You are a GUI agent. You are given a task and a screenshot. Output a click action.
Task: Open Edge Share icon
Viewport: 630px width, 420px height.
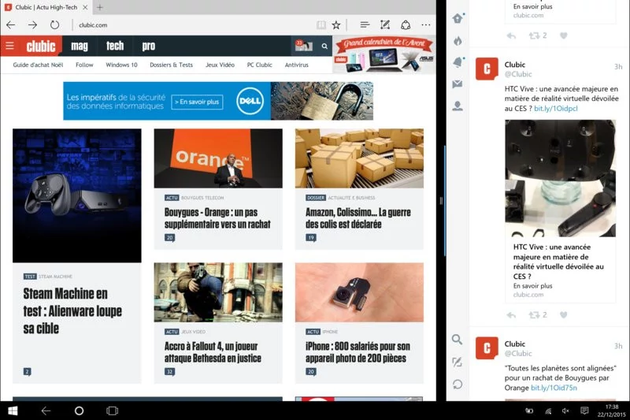coord(406,25)
